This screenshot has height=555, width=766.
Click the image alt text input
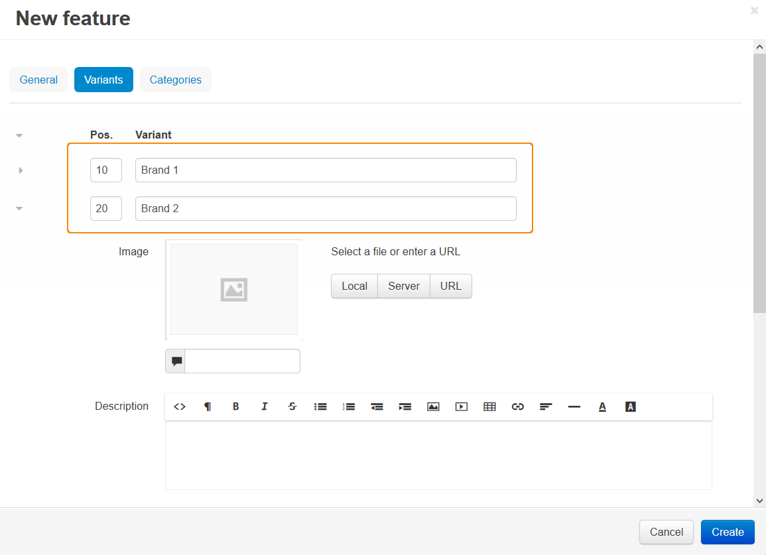click(x=242, y=361)
